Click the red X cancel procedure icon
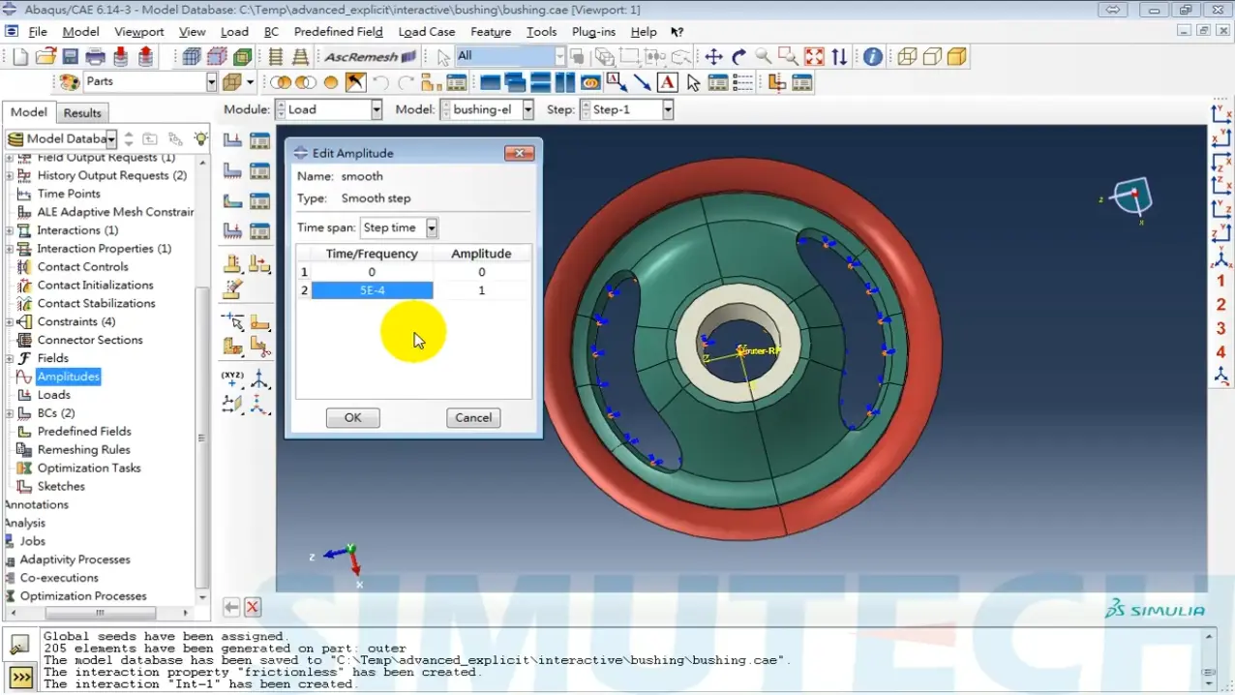Screen dimensions: 1235x695 point(253,607)
